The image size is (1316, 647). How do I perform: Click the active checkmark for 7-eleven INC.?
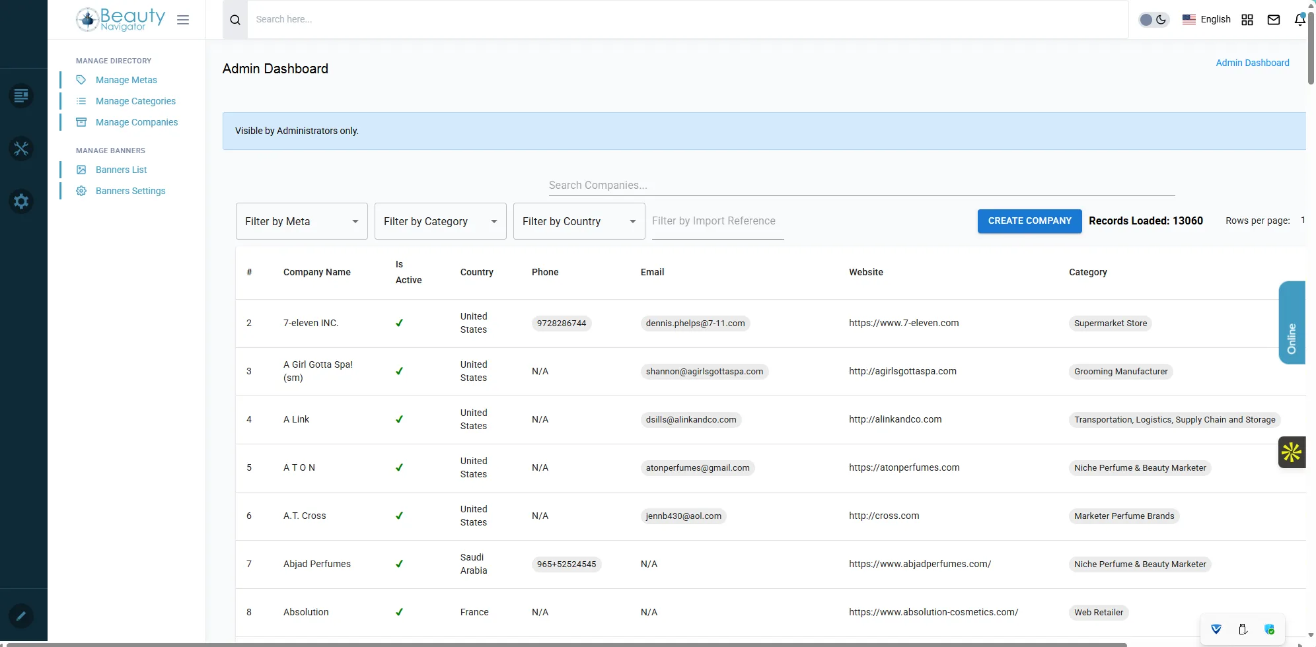click(399, 323)
